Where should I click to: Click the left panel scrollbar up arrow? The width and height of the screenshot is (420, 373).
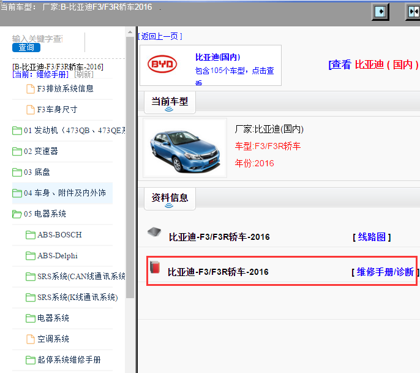(x=130, y=32)
